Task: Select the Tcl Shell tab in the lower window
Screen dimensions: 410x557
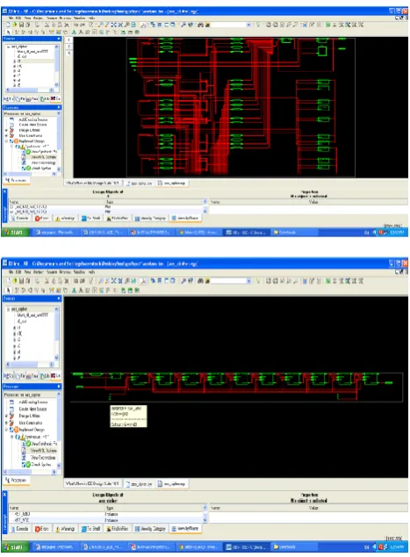Action: 90,529
